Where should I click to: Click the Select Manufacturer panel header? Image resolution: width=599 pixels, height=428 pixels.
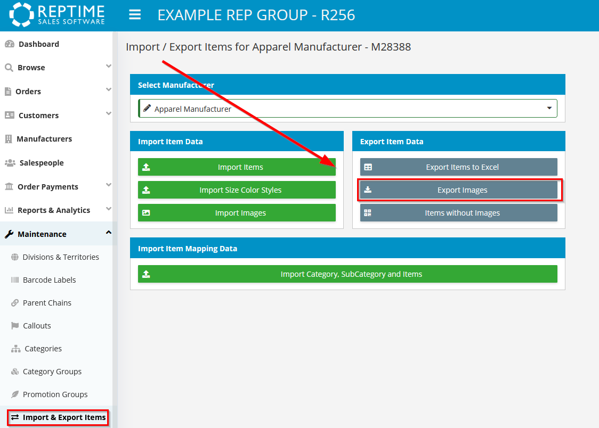tap(347, 85)
